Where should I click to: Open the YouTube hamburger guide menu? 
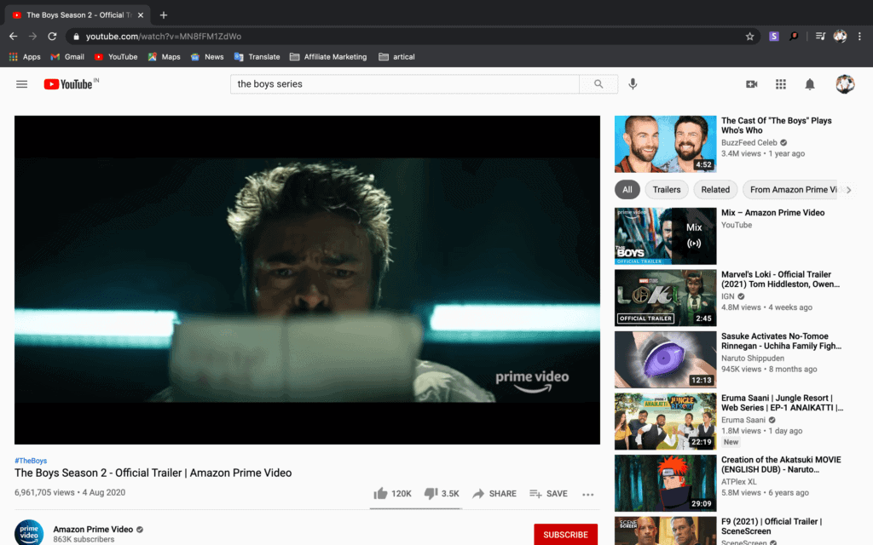21,84
